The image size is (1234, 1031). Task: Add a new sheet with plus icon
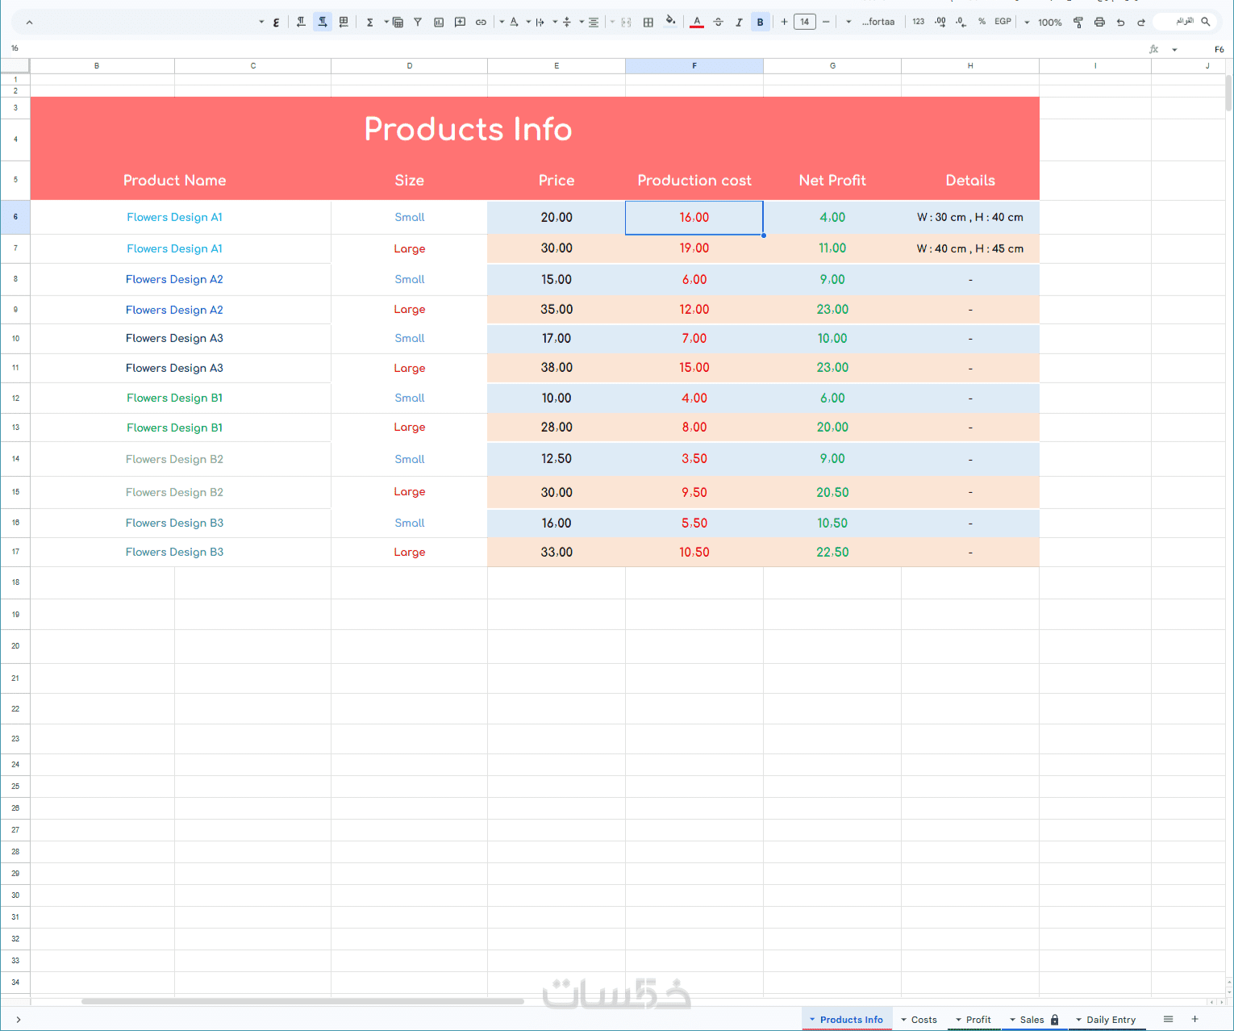1195,1019
